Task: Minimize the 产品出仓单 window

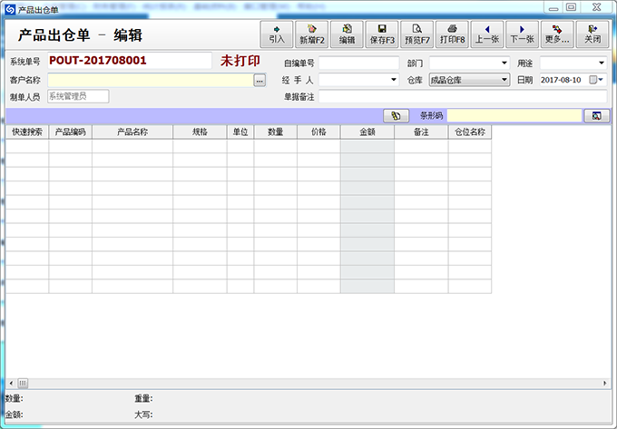Action: click(x=553, y=7)
